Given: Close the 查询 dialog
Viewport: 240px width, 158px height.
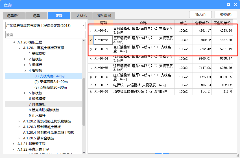Looking at the screenshot, I should (236, 5).
